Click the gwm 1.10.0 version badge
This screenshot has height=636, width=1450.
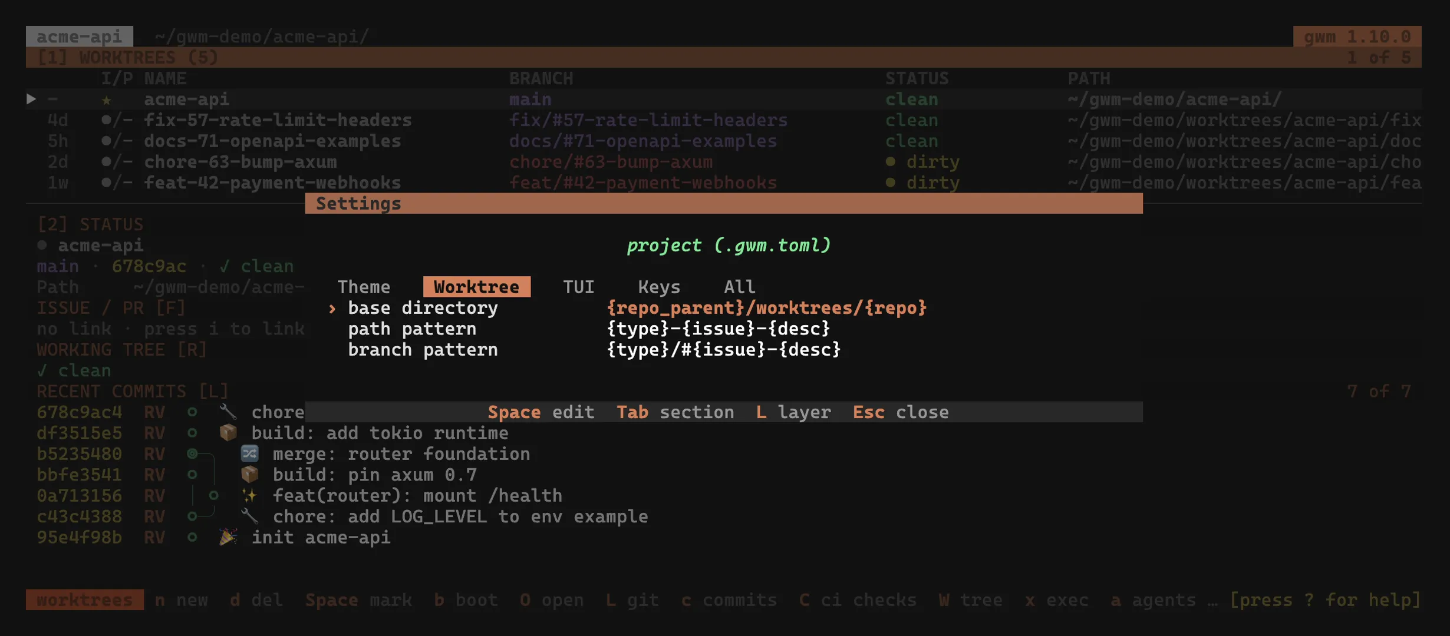click(x=1357, y=37)
